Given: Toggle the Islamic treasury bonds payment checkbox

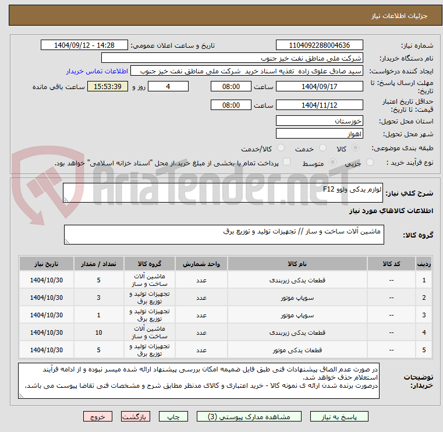Looking at the screenshot, I should tap(286, 162).
